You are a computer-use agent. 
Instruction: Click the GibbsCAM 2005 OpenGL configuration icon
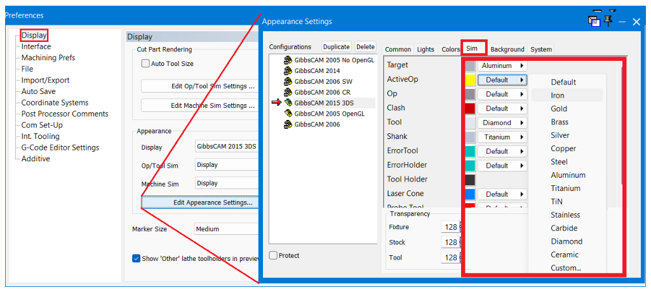[x=288, y=113]
